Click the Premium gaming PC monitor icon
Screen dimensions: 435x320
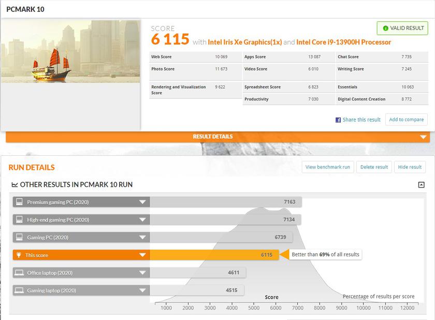(x=19, y=202)
